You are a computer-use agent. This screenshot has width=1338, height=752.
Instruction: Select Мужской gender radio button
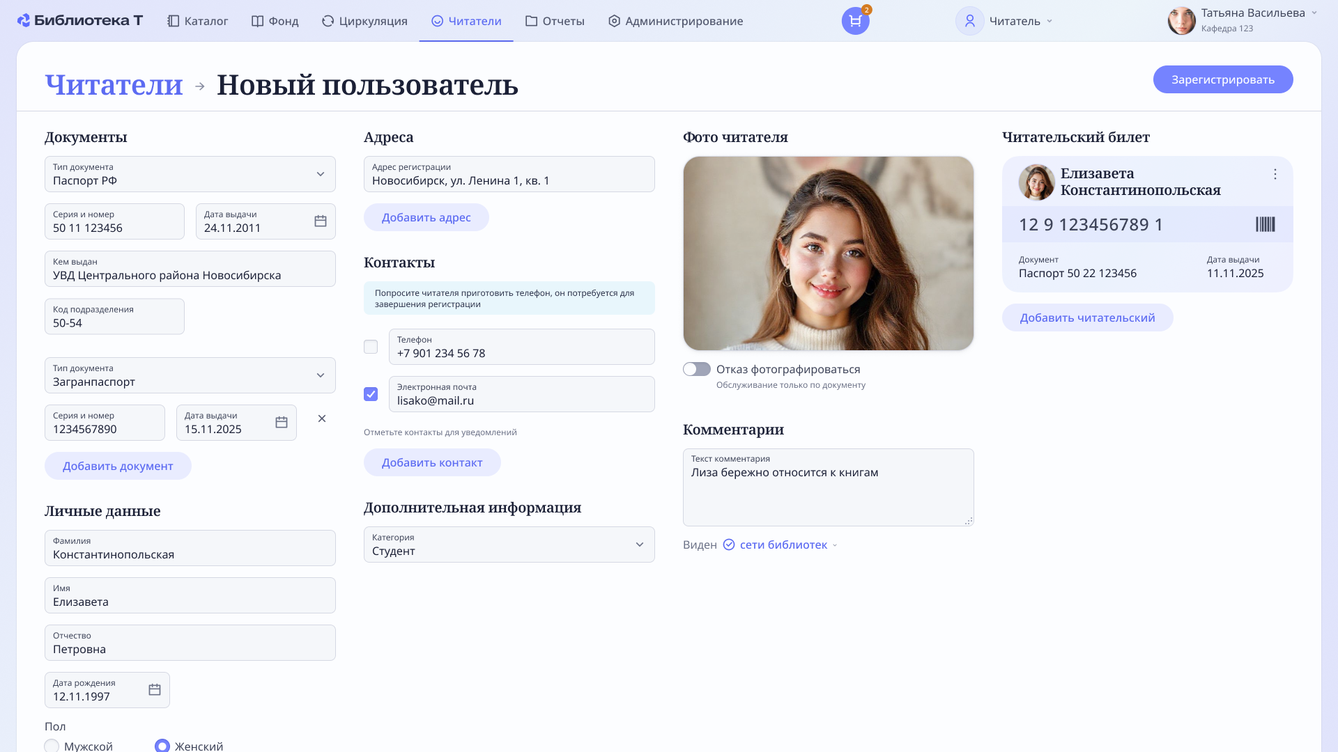[x=52, y=746]
